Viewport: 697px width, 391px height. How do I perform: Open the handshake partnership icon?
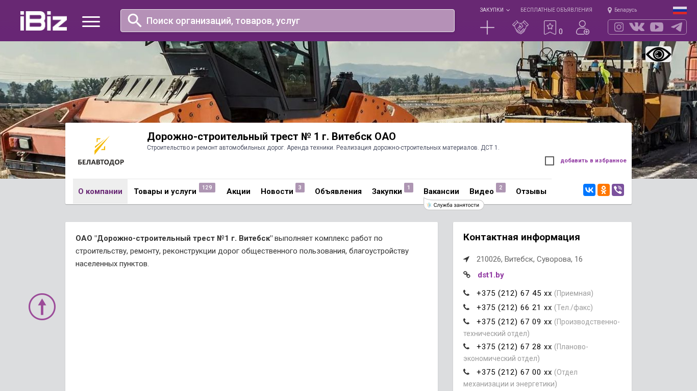point(520,27)
